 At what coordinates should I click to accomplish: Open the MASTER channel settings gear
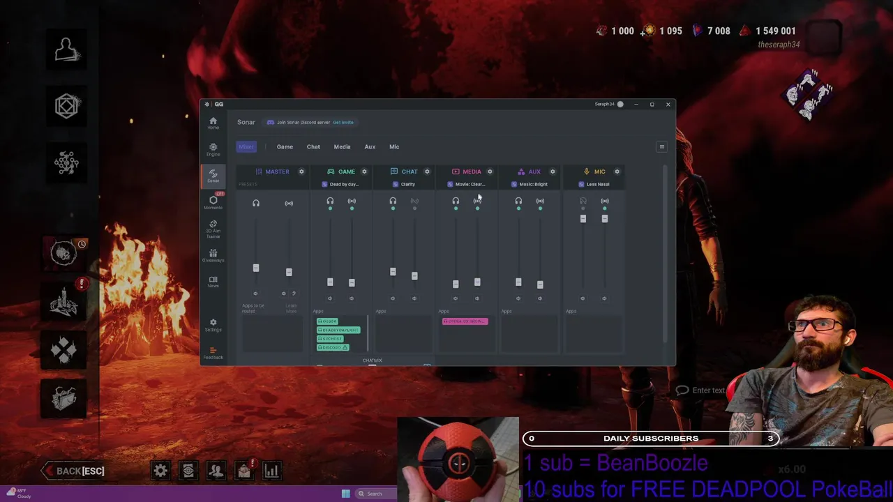301,172
